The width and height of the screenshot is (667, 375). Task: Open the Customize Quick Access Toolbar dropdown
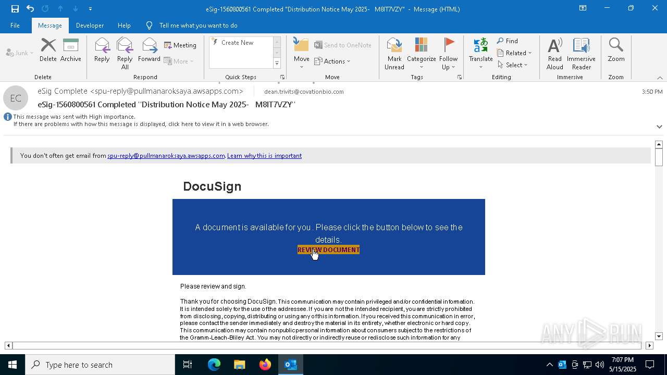coord(90,8)
